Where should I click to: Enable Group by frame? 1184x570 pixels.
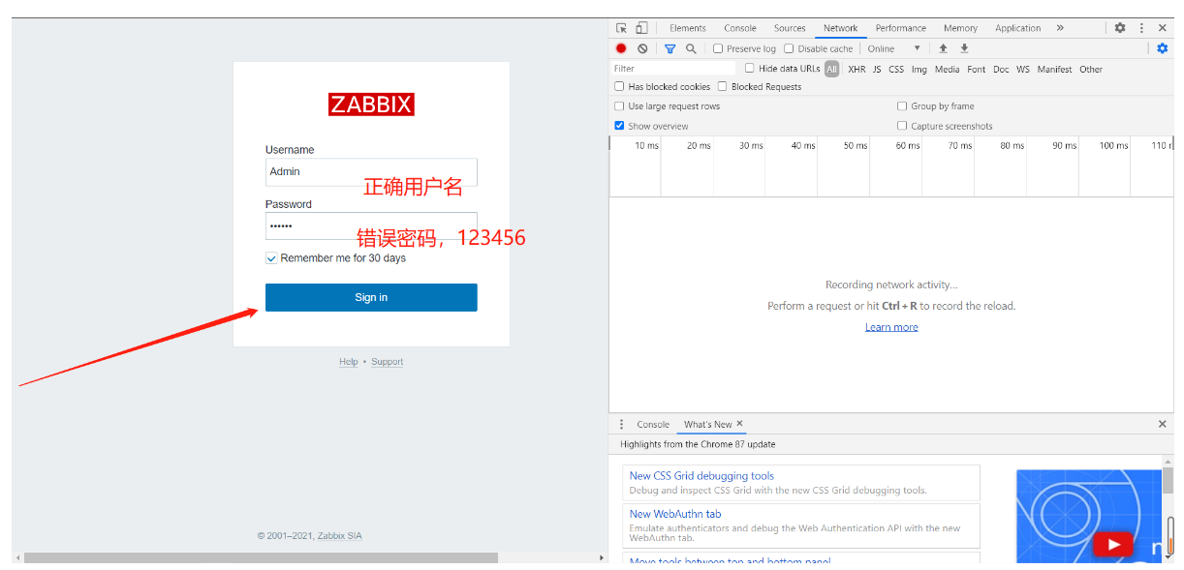pos(902,106)
